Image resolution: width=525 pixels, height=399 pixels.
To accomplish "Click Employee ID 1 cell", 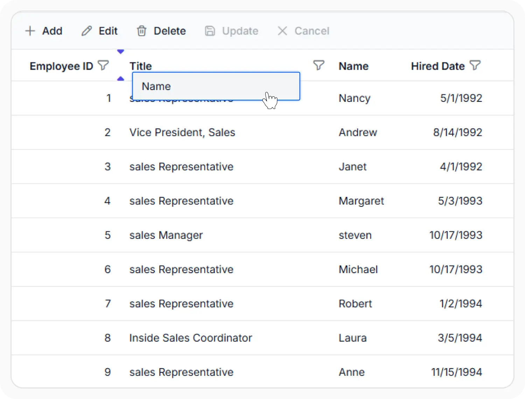I will [108, 98].
